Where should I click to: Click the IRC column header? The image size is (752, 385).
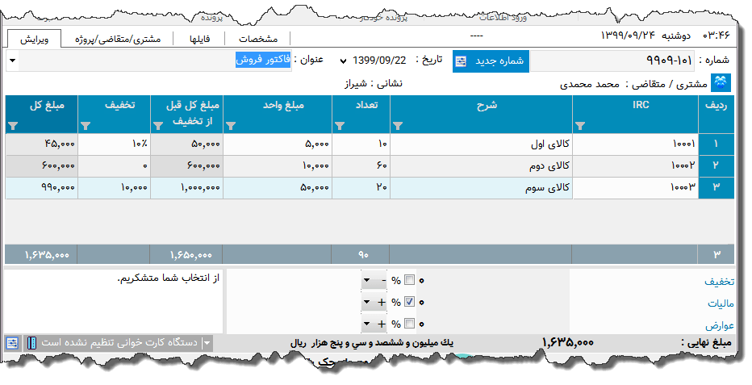coord(636,114)
